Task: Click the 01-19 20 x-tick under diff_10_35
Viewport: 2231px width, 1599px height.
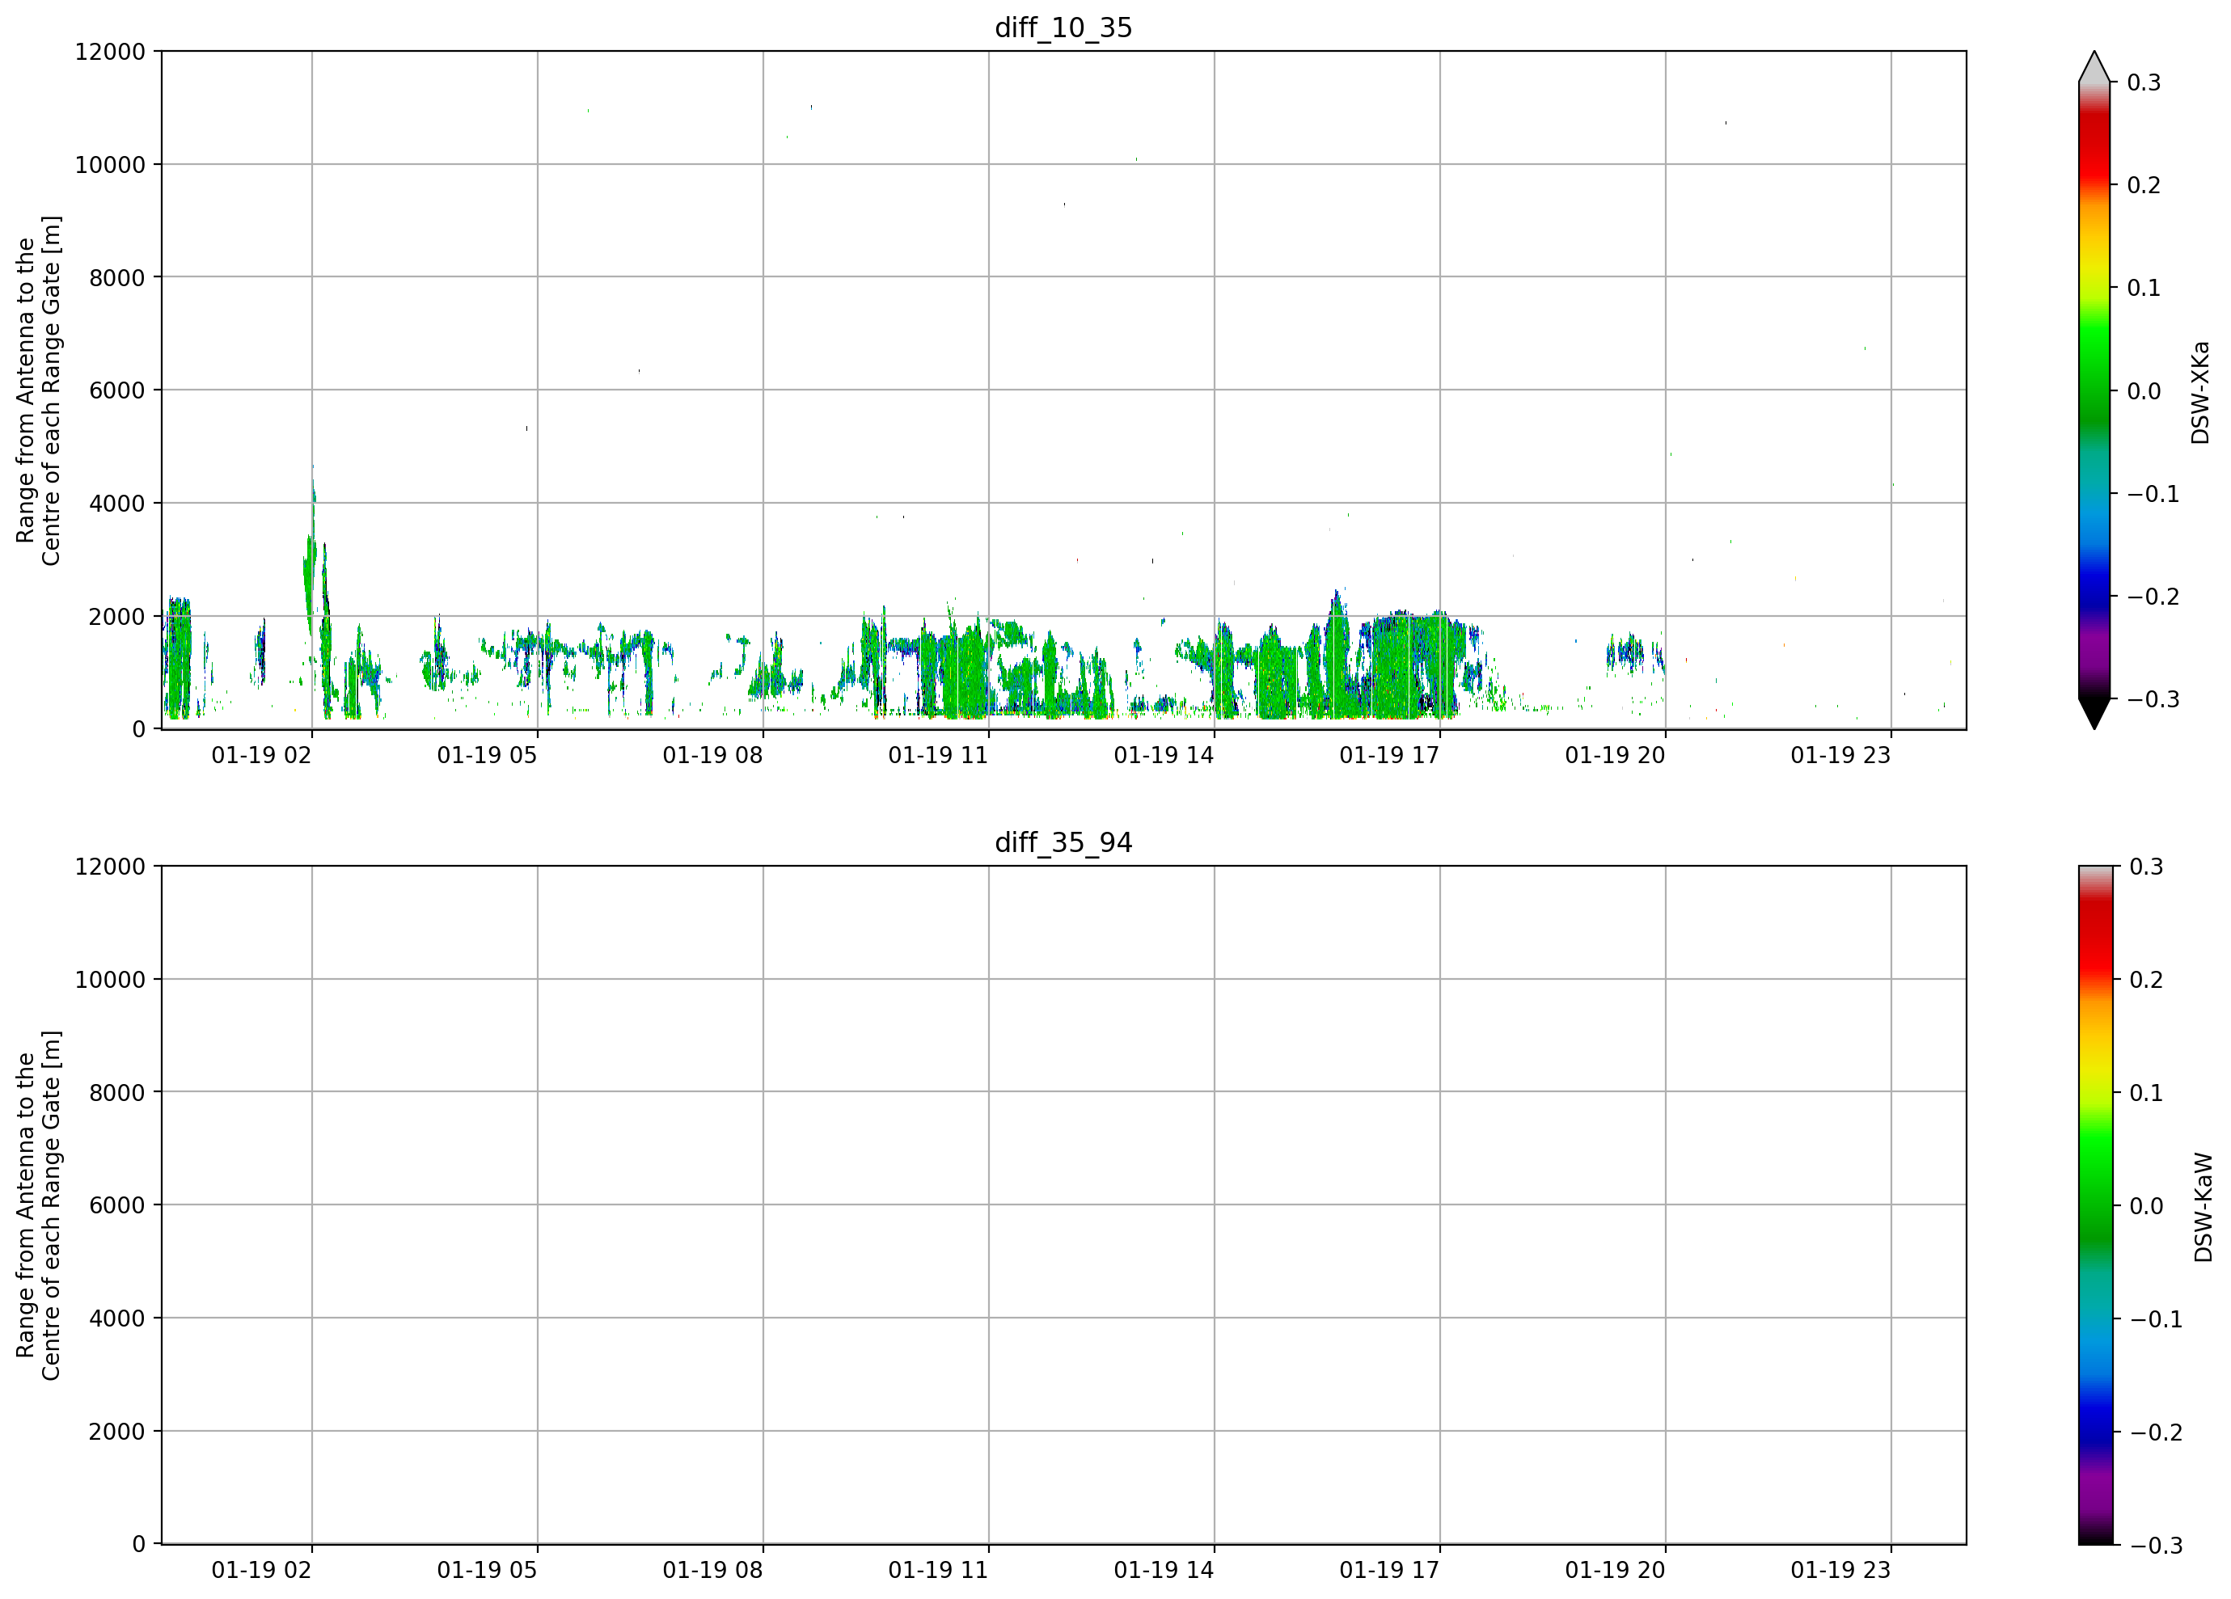Action: coord(1615,755)
